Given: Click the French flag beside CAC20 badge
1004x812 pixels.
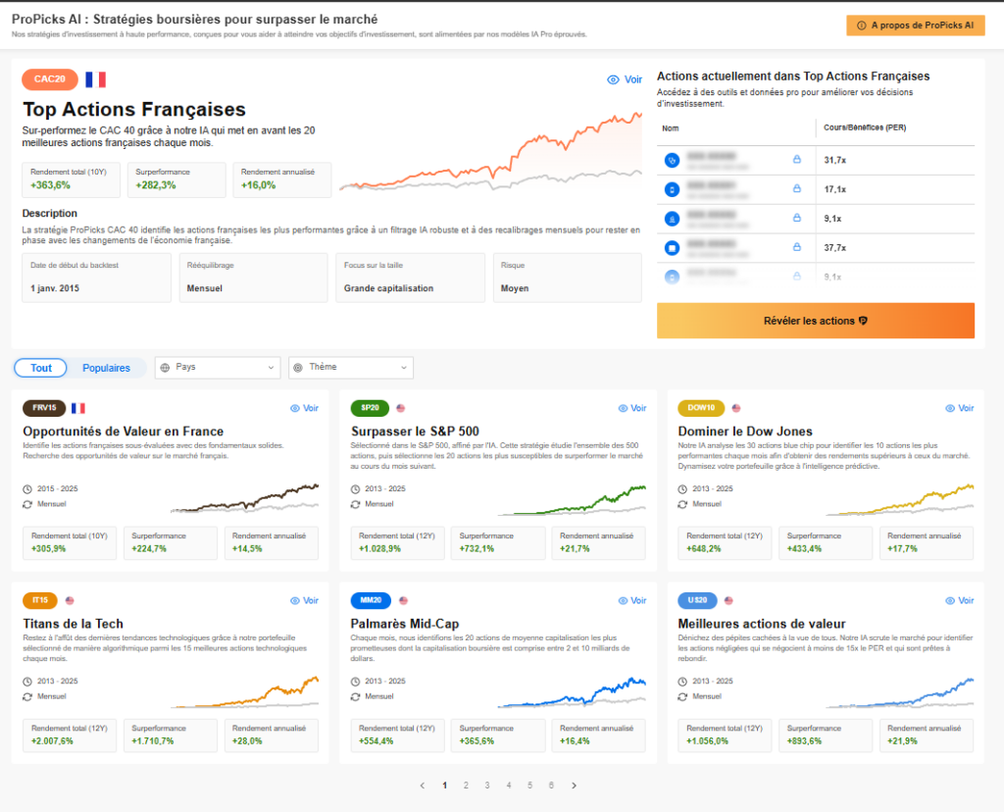Looking at the screenshot, I should pos(95,79).
